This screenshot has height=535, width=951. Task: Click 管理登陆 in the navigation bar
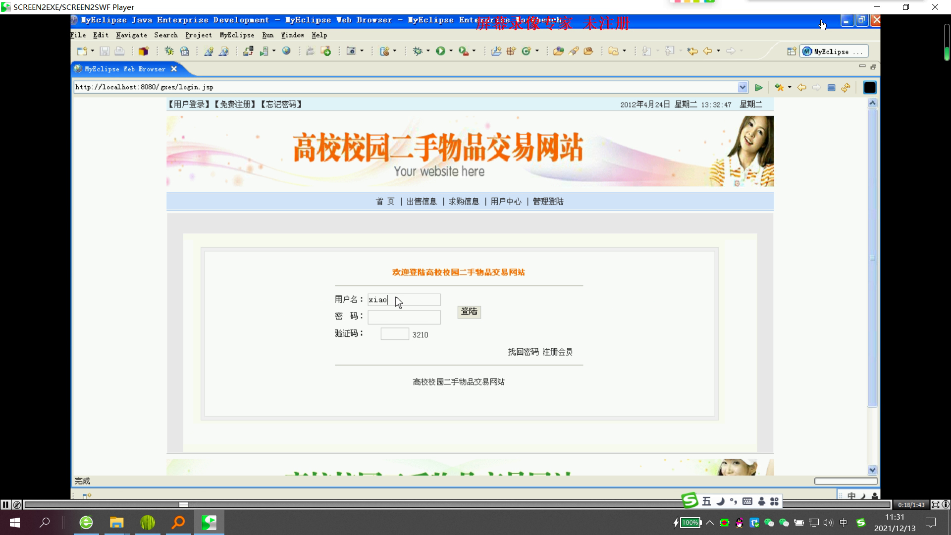tap(548, 202)
